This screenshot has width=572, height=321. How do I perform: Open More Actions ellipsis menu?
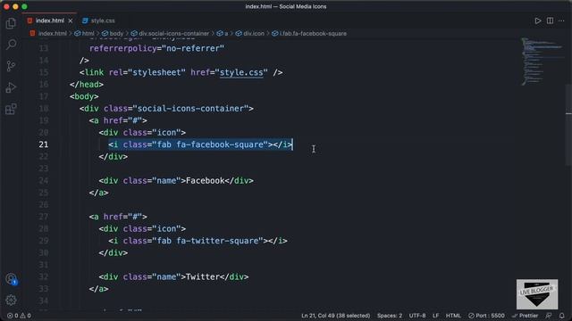[x=561, y=21]
